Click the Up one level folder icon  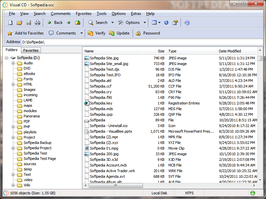(78, 23)
